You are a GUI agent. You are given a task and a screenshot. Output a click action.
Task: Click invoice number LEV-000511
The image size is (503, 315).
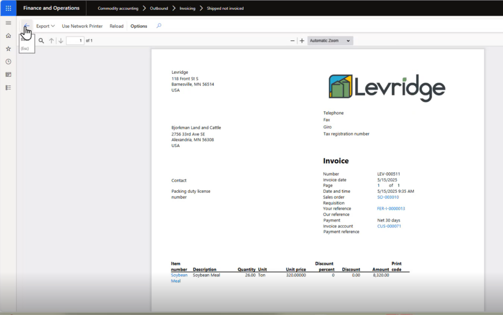click(389, 174)
